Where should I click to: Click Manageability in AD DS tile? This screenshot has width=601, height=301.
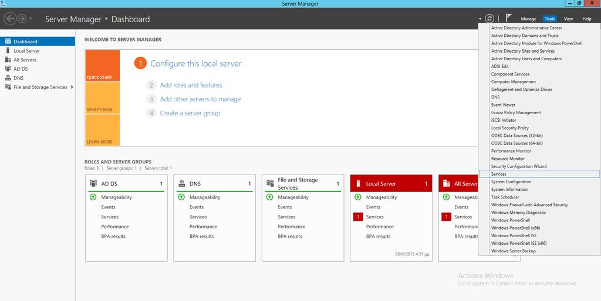pos(117,197)
